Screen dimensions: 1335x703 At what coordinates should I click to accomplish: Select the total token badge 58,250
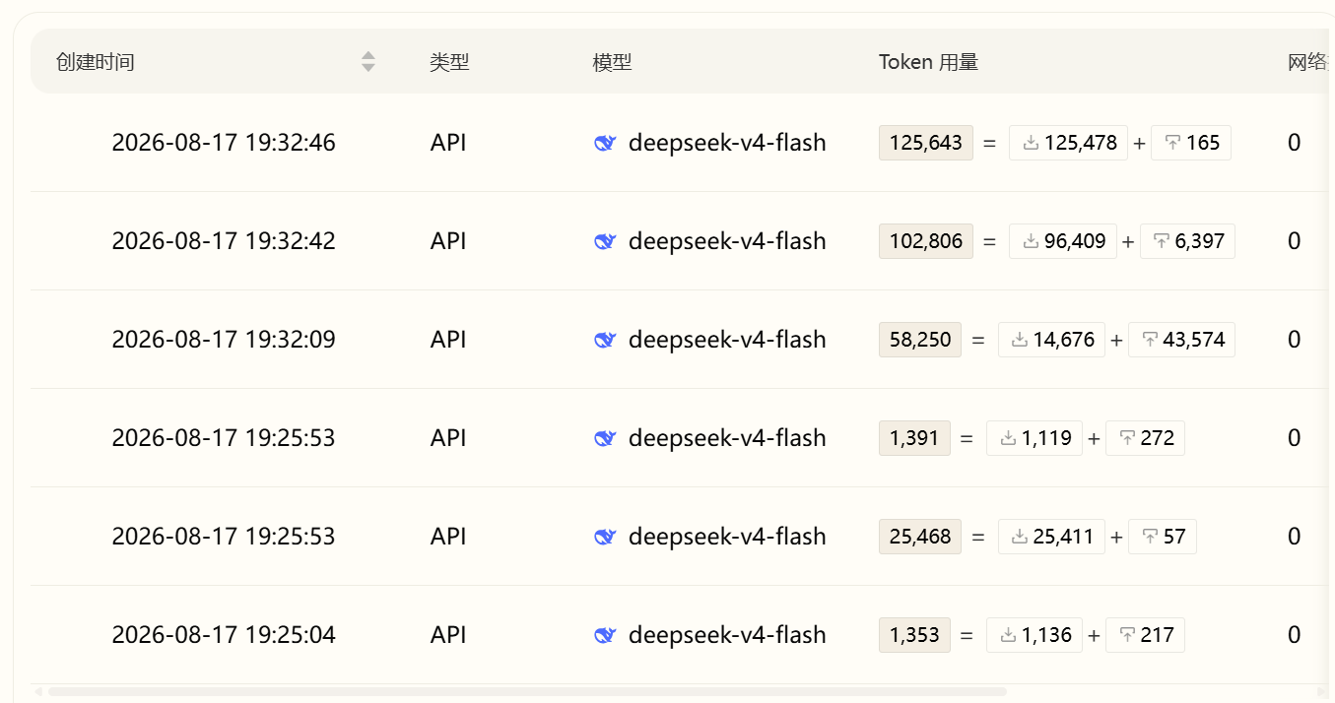(920, 340)
